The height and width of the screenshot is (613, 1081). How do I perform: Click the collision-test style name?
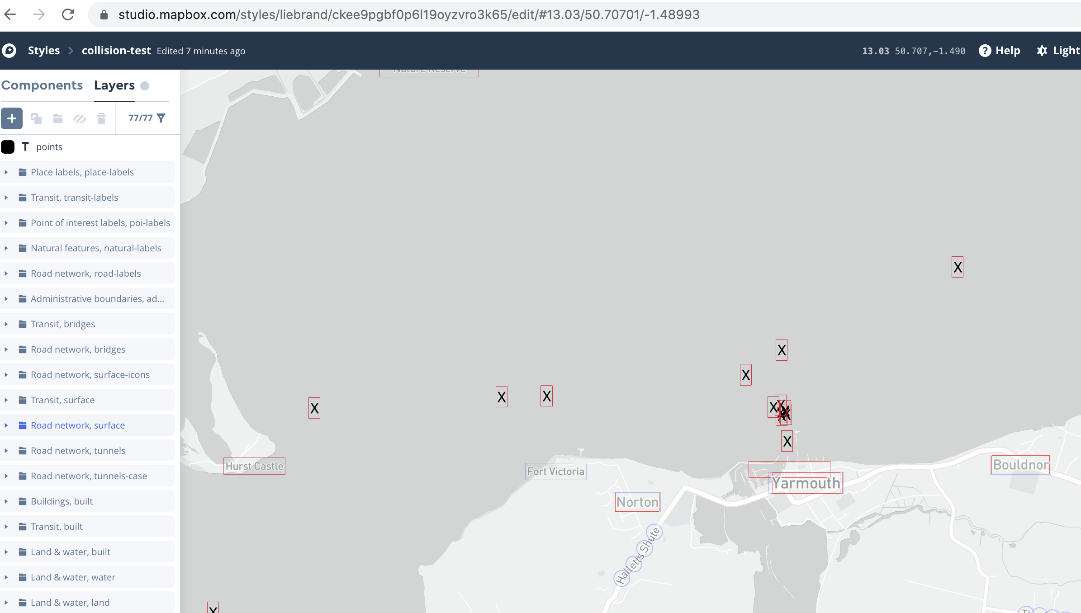pyautogui.click(x=116, y=51)
